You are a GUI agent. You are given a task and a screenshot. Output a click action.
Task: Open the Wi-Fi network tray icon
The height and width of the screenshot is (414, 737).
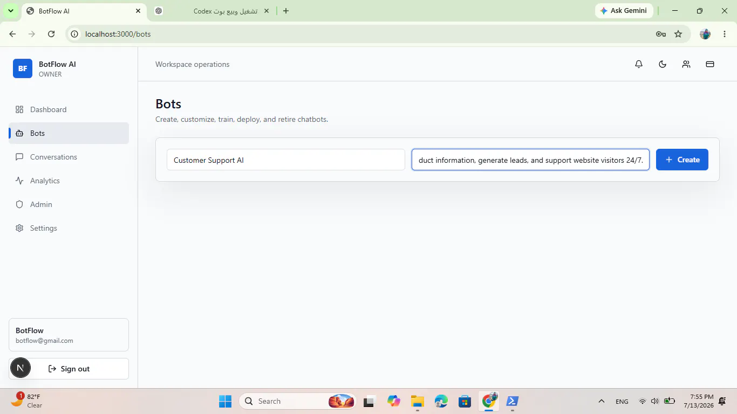tap(642, 401)
